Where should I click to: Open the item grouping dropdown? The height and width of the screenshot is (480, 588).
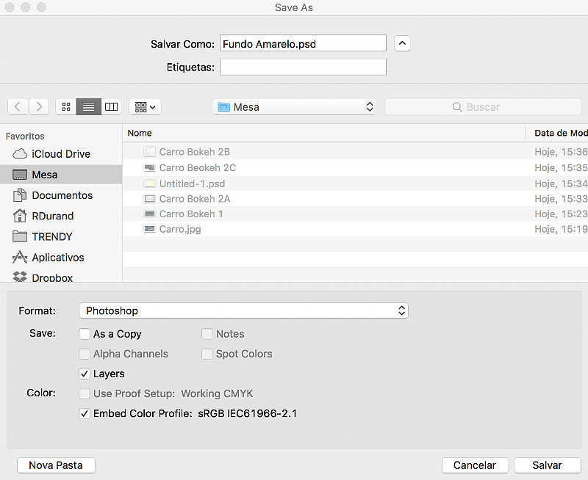coord(145,107)
